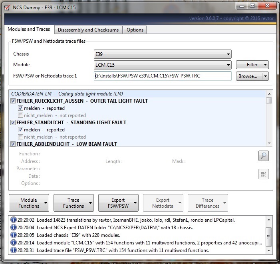Toggle FEHLER_ABBLENDLICHT checkbox
Image resolution: width=280 pixels, height=264 pixels.
coord(13,144)
